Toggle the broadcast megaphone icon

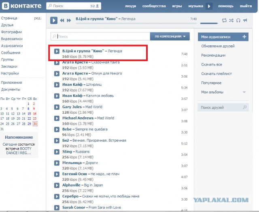tap(245, 20)
